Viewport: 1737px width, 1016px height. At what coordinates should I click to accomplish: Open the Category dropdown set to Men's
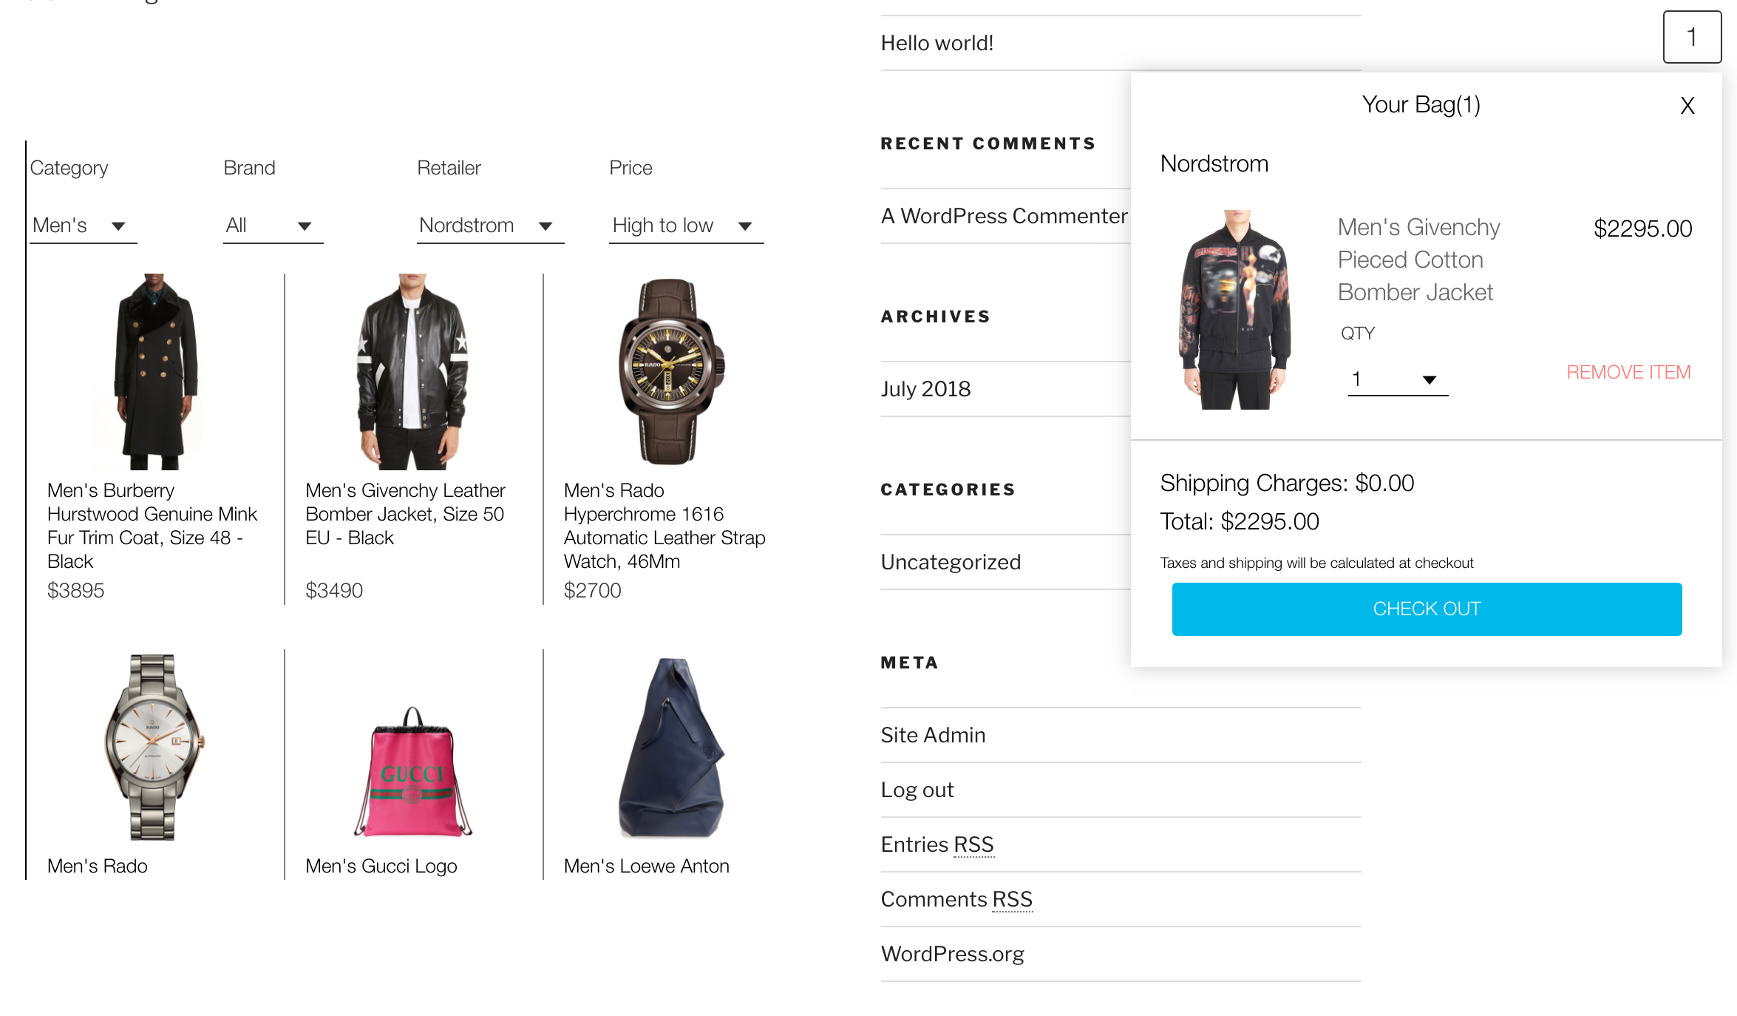pos(84,226)
